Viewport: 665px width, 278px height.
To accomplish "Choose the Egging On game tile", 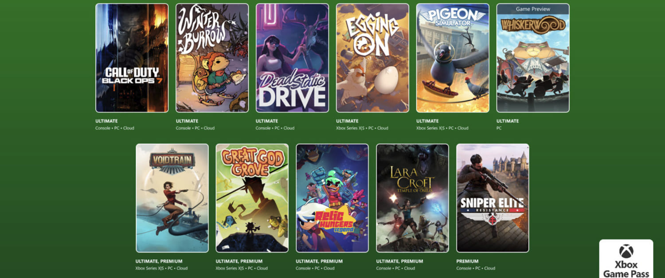I will [372, 58].
